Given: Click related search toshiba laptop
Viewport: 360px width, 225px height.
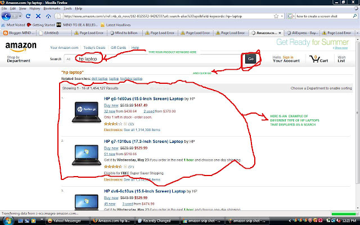Looking at the screenshot, I should tap(131, 79).
